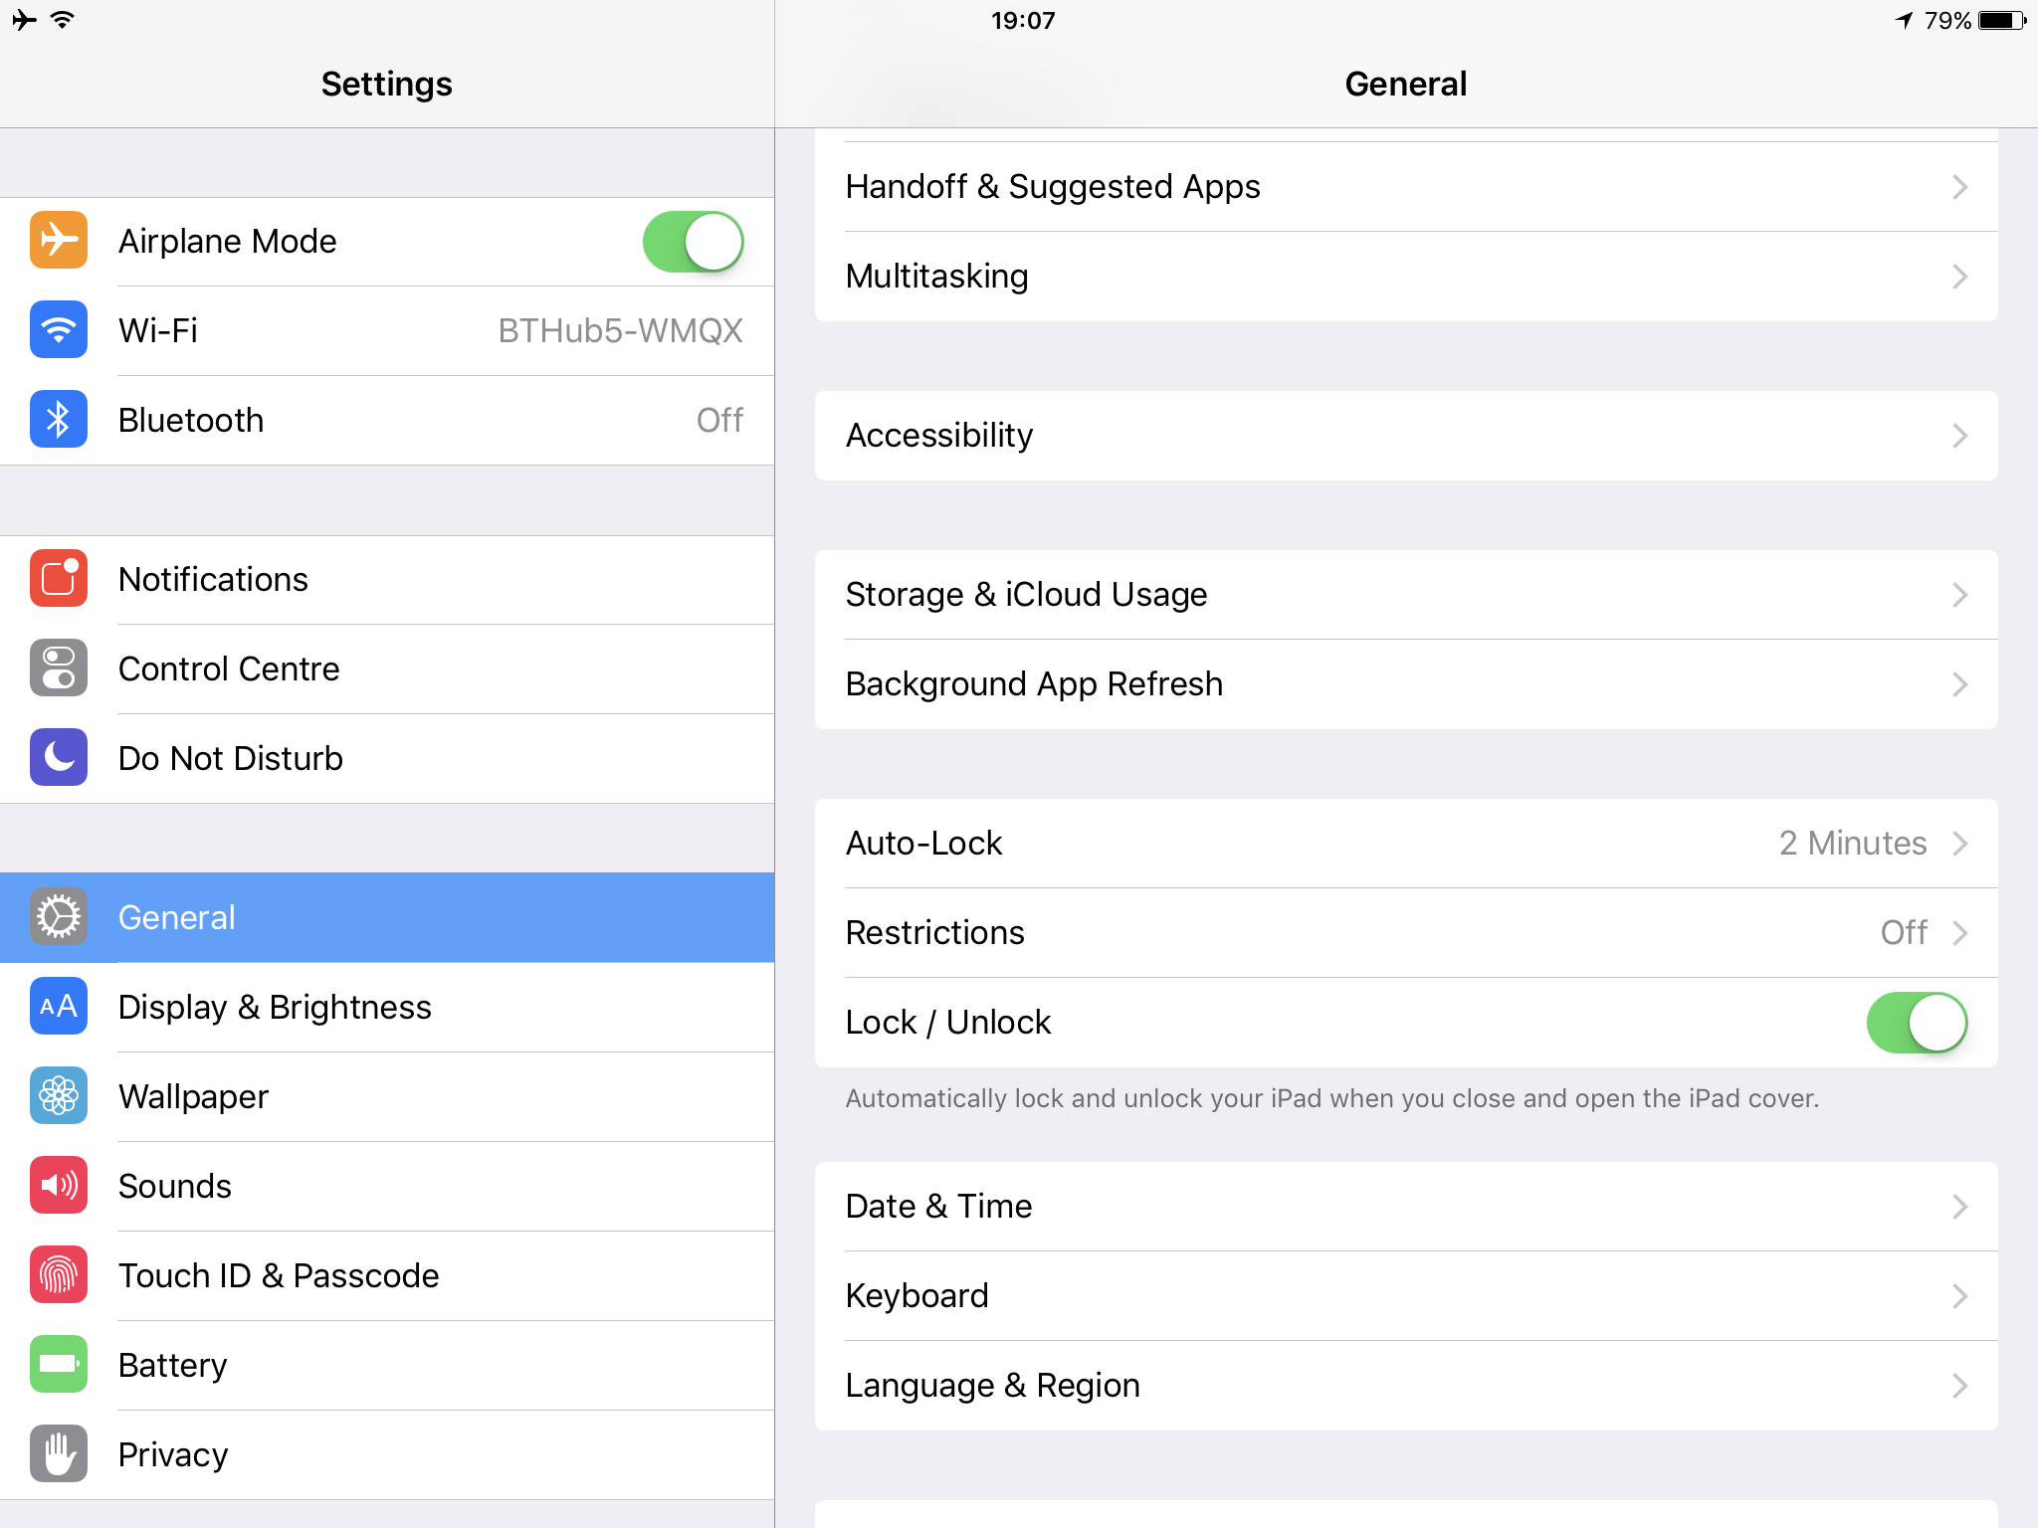Tap the Touch ID fingerprint icon
Screen dimensions: 2038x1528
[59, 1275]
